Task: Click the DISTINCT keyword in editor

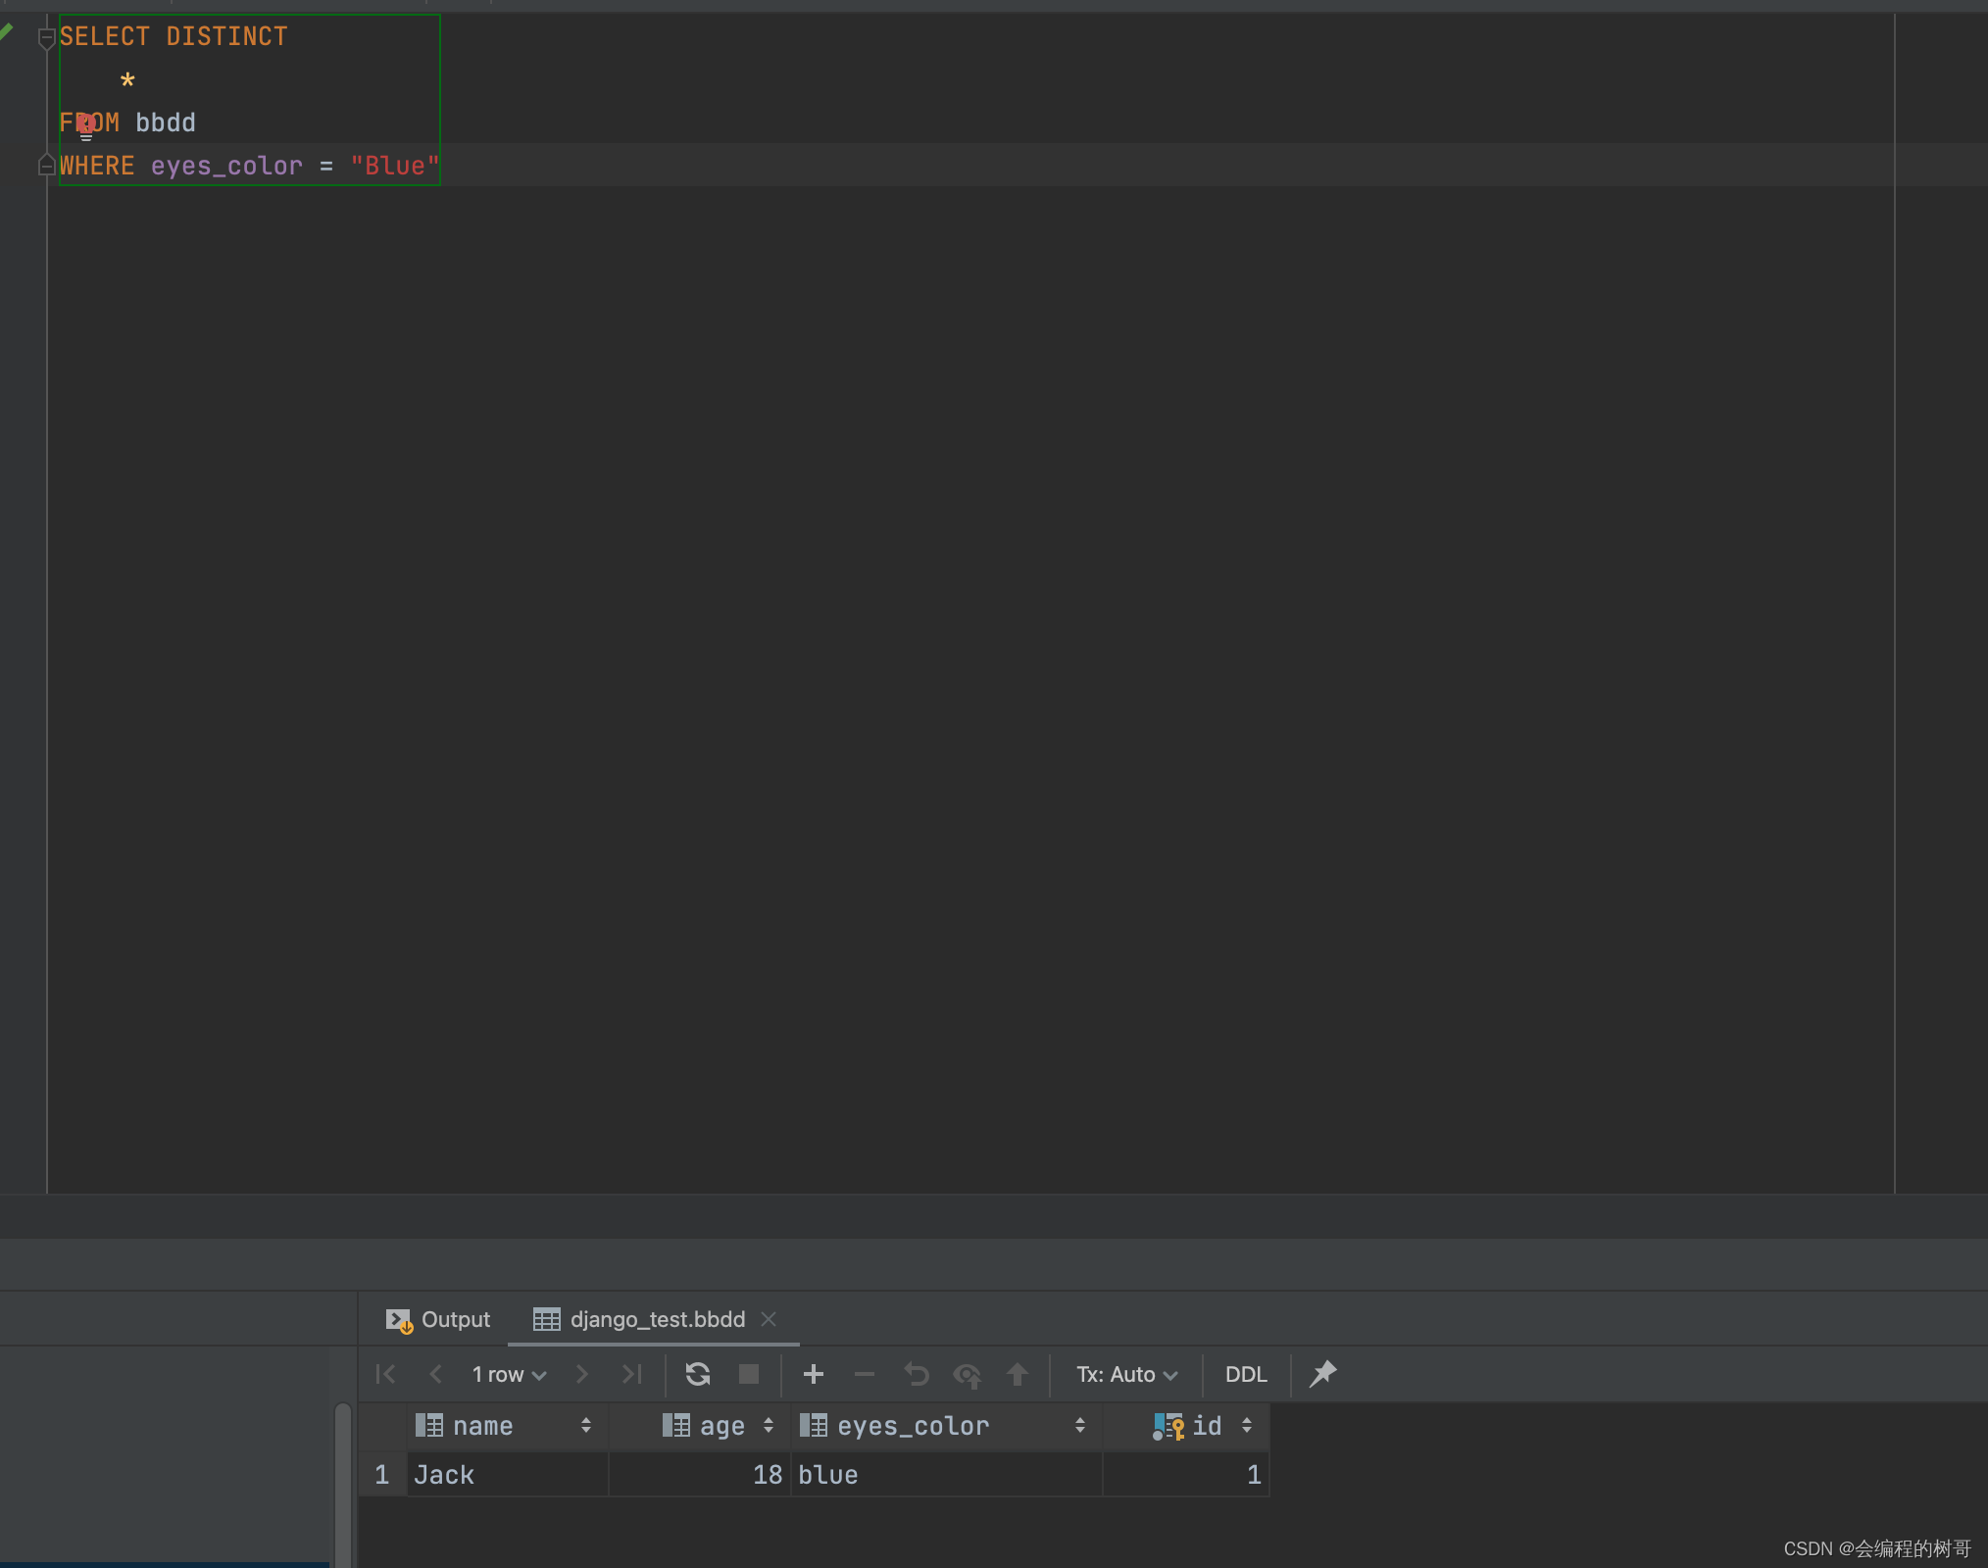Action: [x=227, y=36]
